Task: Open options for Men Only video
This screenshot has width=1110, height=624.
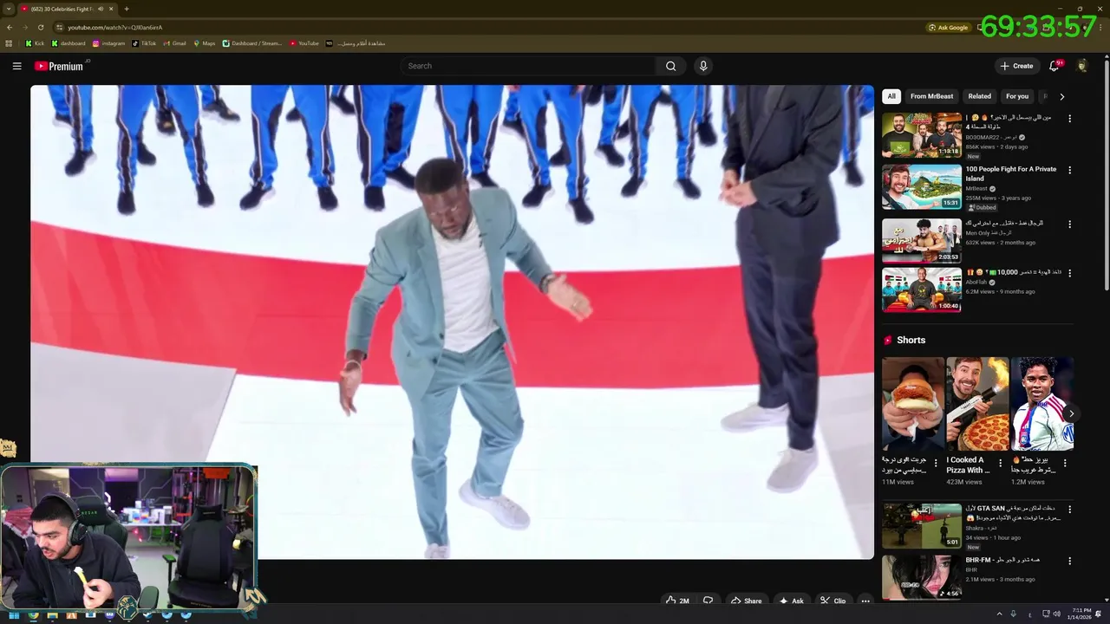Action: tap(1069, 224)
